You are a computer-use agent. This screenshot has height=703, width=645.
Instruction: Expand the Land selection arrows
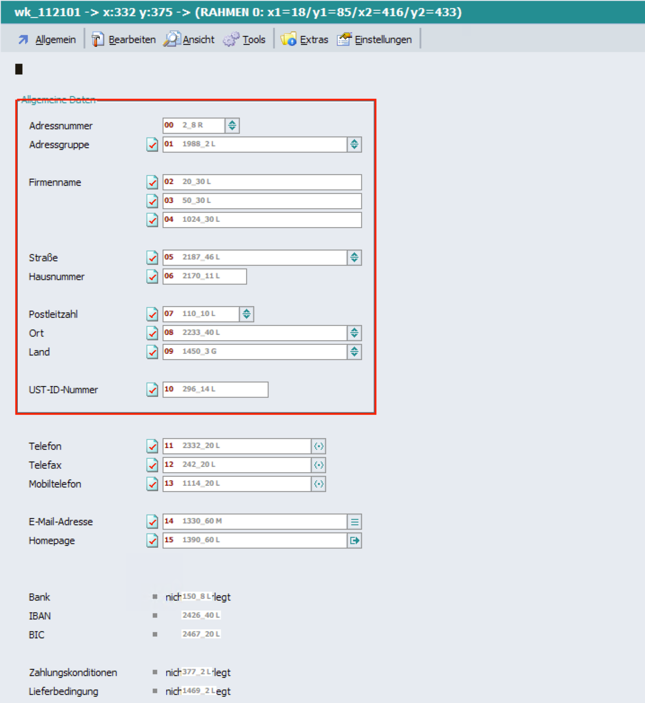click(x=354, y=352)
